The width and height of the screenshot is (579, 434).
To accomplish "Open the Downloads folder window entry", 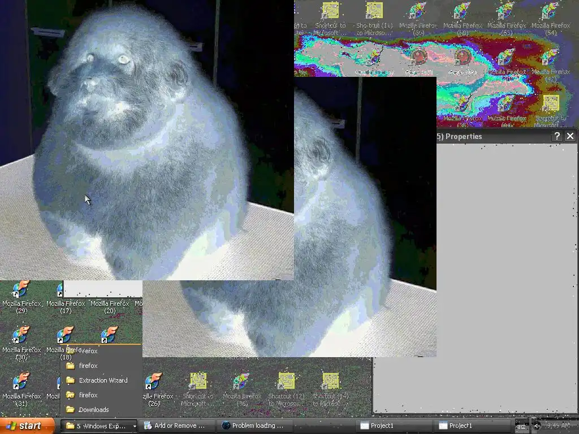I will pyautogui.click(x=101, y=410).
